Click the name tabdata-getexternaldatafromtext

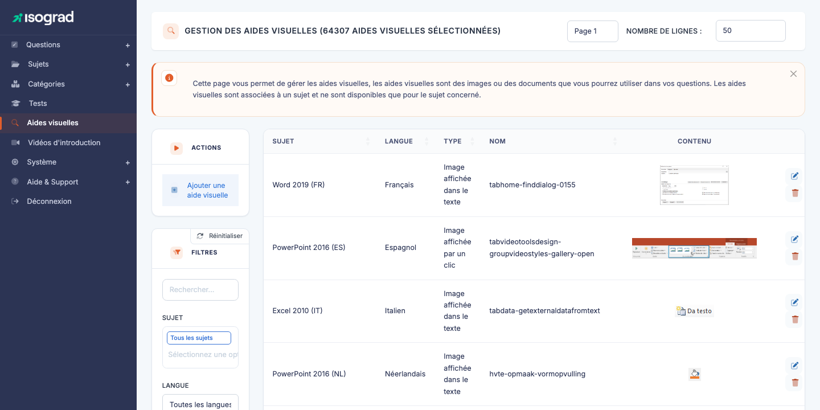pos(544,311)
